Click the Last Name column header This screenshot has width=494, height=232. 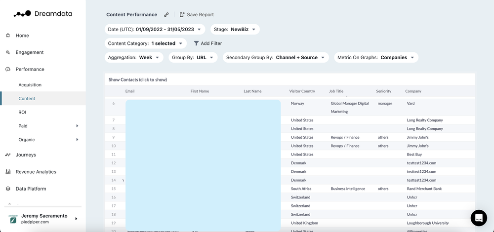click(252, 91)
